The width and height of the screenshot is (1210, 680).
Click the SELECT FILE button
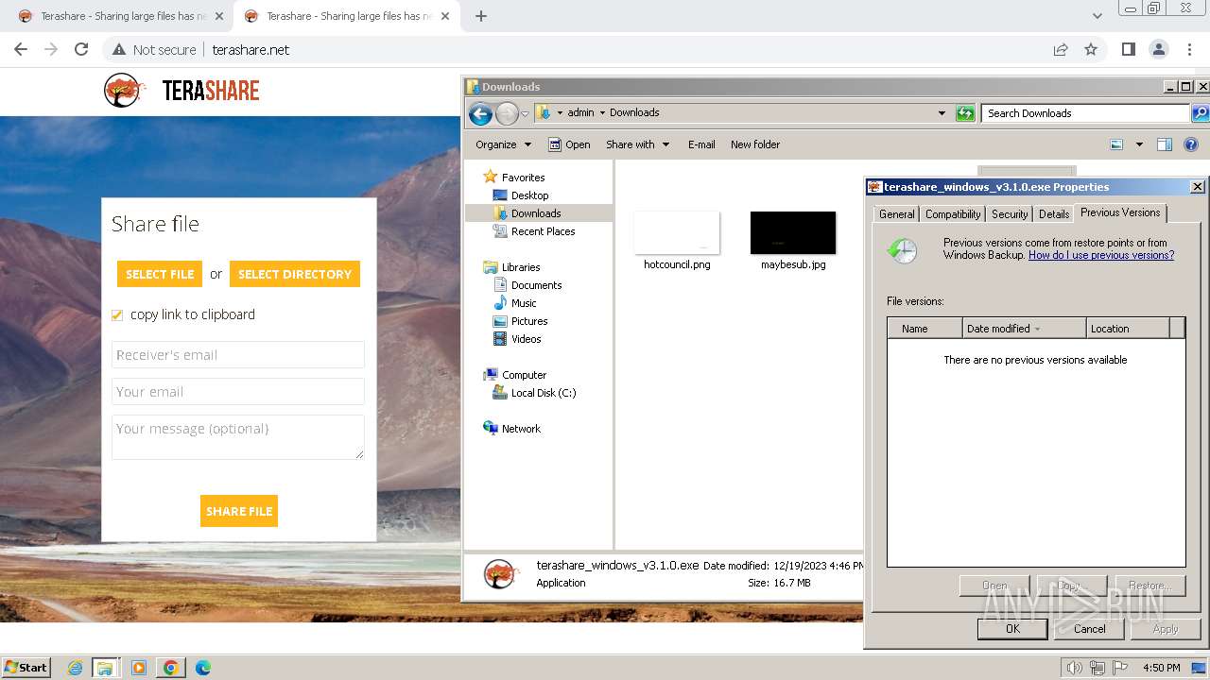[x=160, y=274]
